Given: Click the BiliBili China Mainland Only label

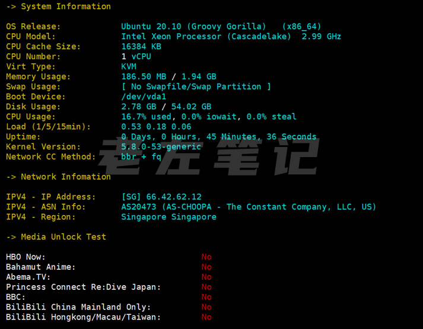Looking at the screenshot, I should point(78,307).
